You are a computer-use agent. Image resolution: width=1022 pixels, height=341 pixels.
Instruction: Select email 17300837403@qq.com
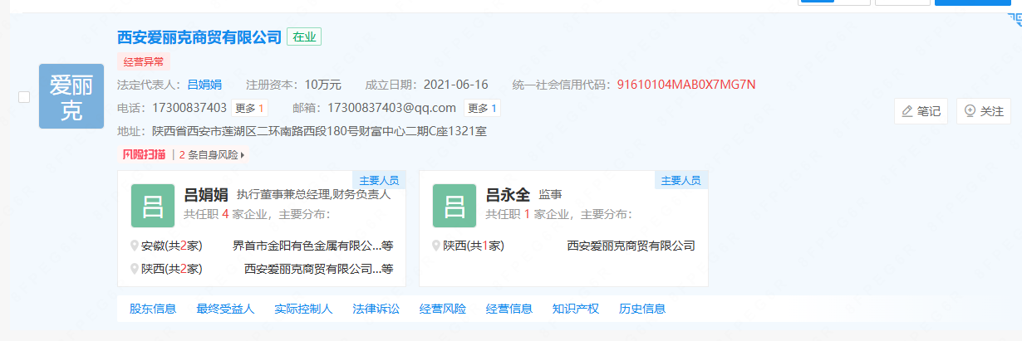coord(392,108)
